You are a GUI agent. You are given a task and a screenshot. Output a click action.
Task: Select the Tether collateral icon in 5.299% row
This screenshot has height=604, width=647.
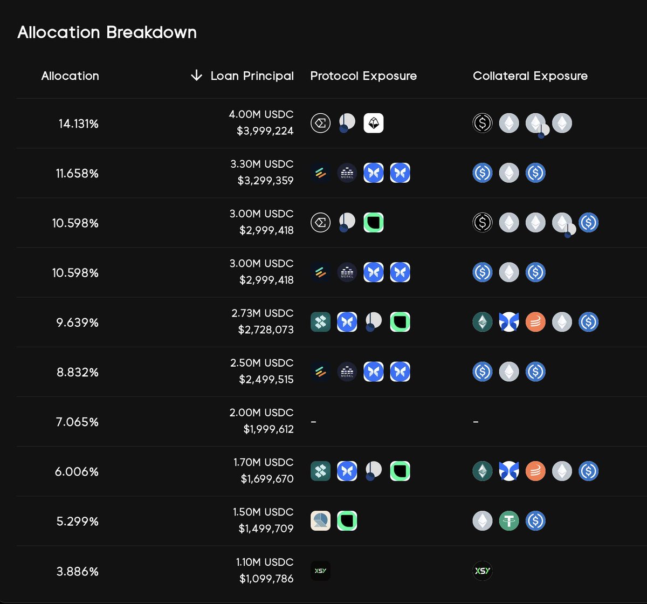509,521
